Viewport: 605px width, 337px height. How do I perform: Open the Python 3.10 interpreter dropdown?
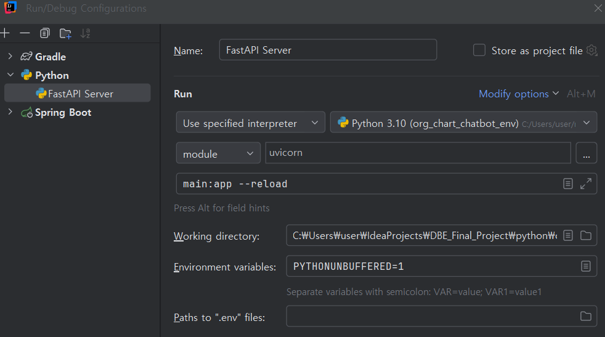click(x=463, y=123)
